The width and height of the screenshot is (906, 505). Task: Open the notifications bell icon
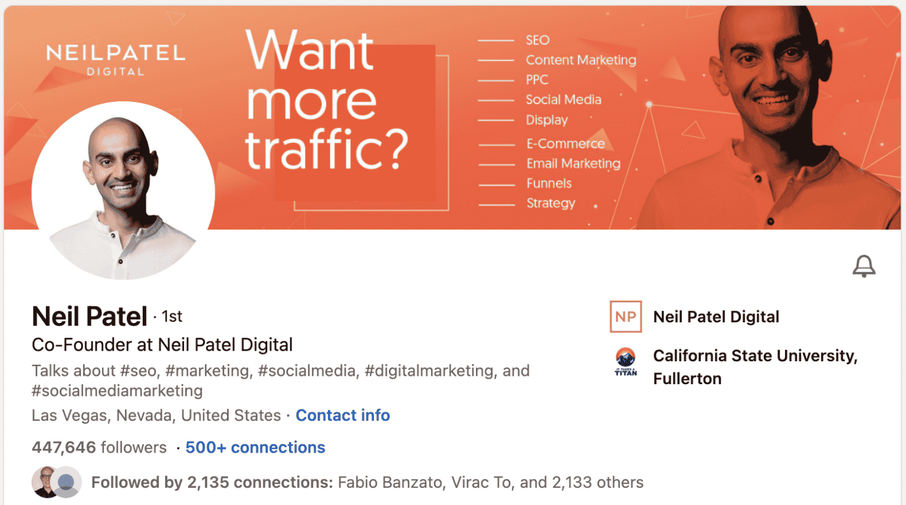[863, 266]
